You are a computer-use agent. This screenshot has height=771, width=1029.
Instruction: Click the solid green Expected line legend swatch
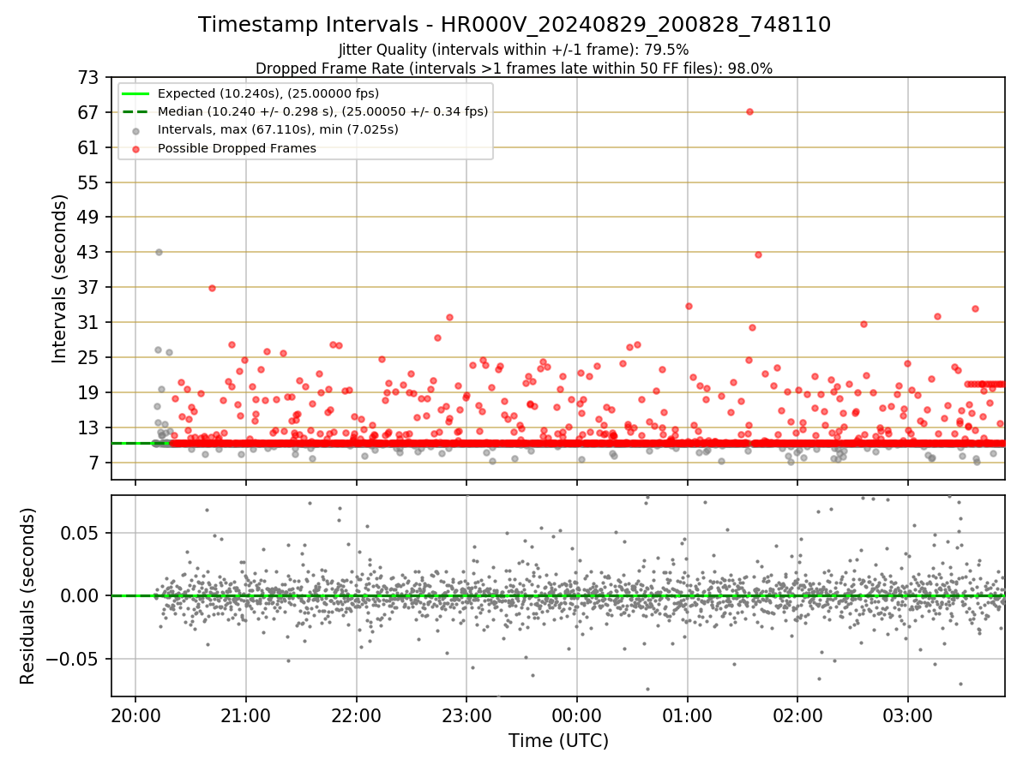pos(136,93)
